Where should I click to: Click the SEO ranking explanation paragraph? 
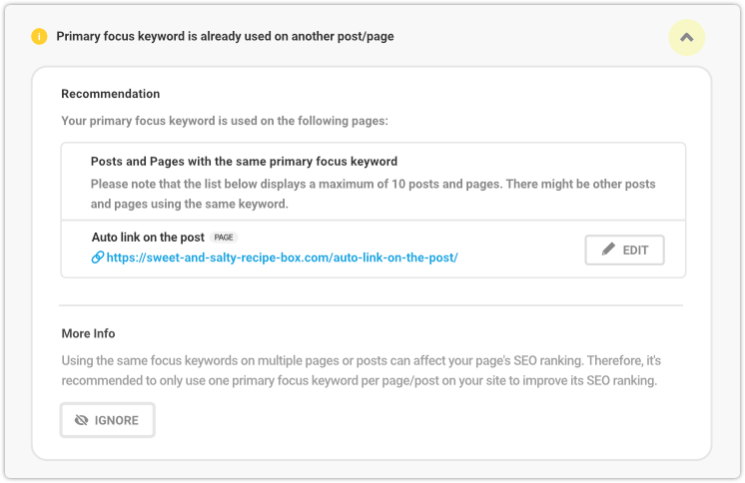pos(362,370)
